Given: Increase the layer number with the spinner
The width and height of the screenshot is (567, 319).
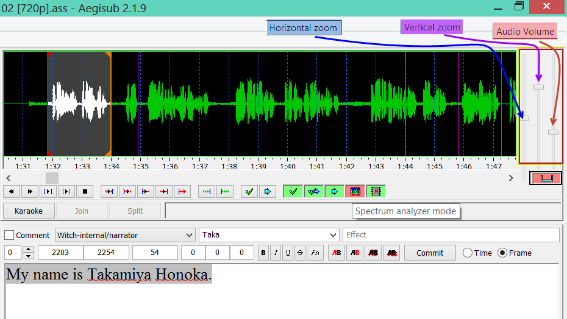Looking at the screenshot, I should pyautogui.click(x=28, y=250).
